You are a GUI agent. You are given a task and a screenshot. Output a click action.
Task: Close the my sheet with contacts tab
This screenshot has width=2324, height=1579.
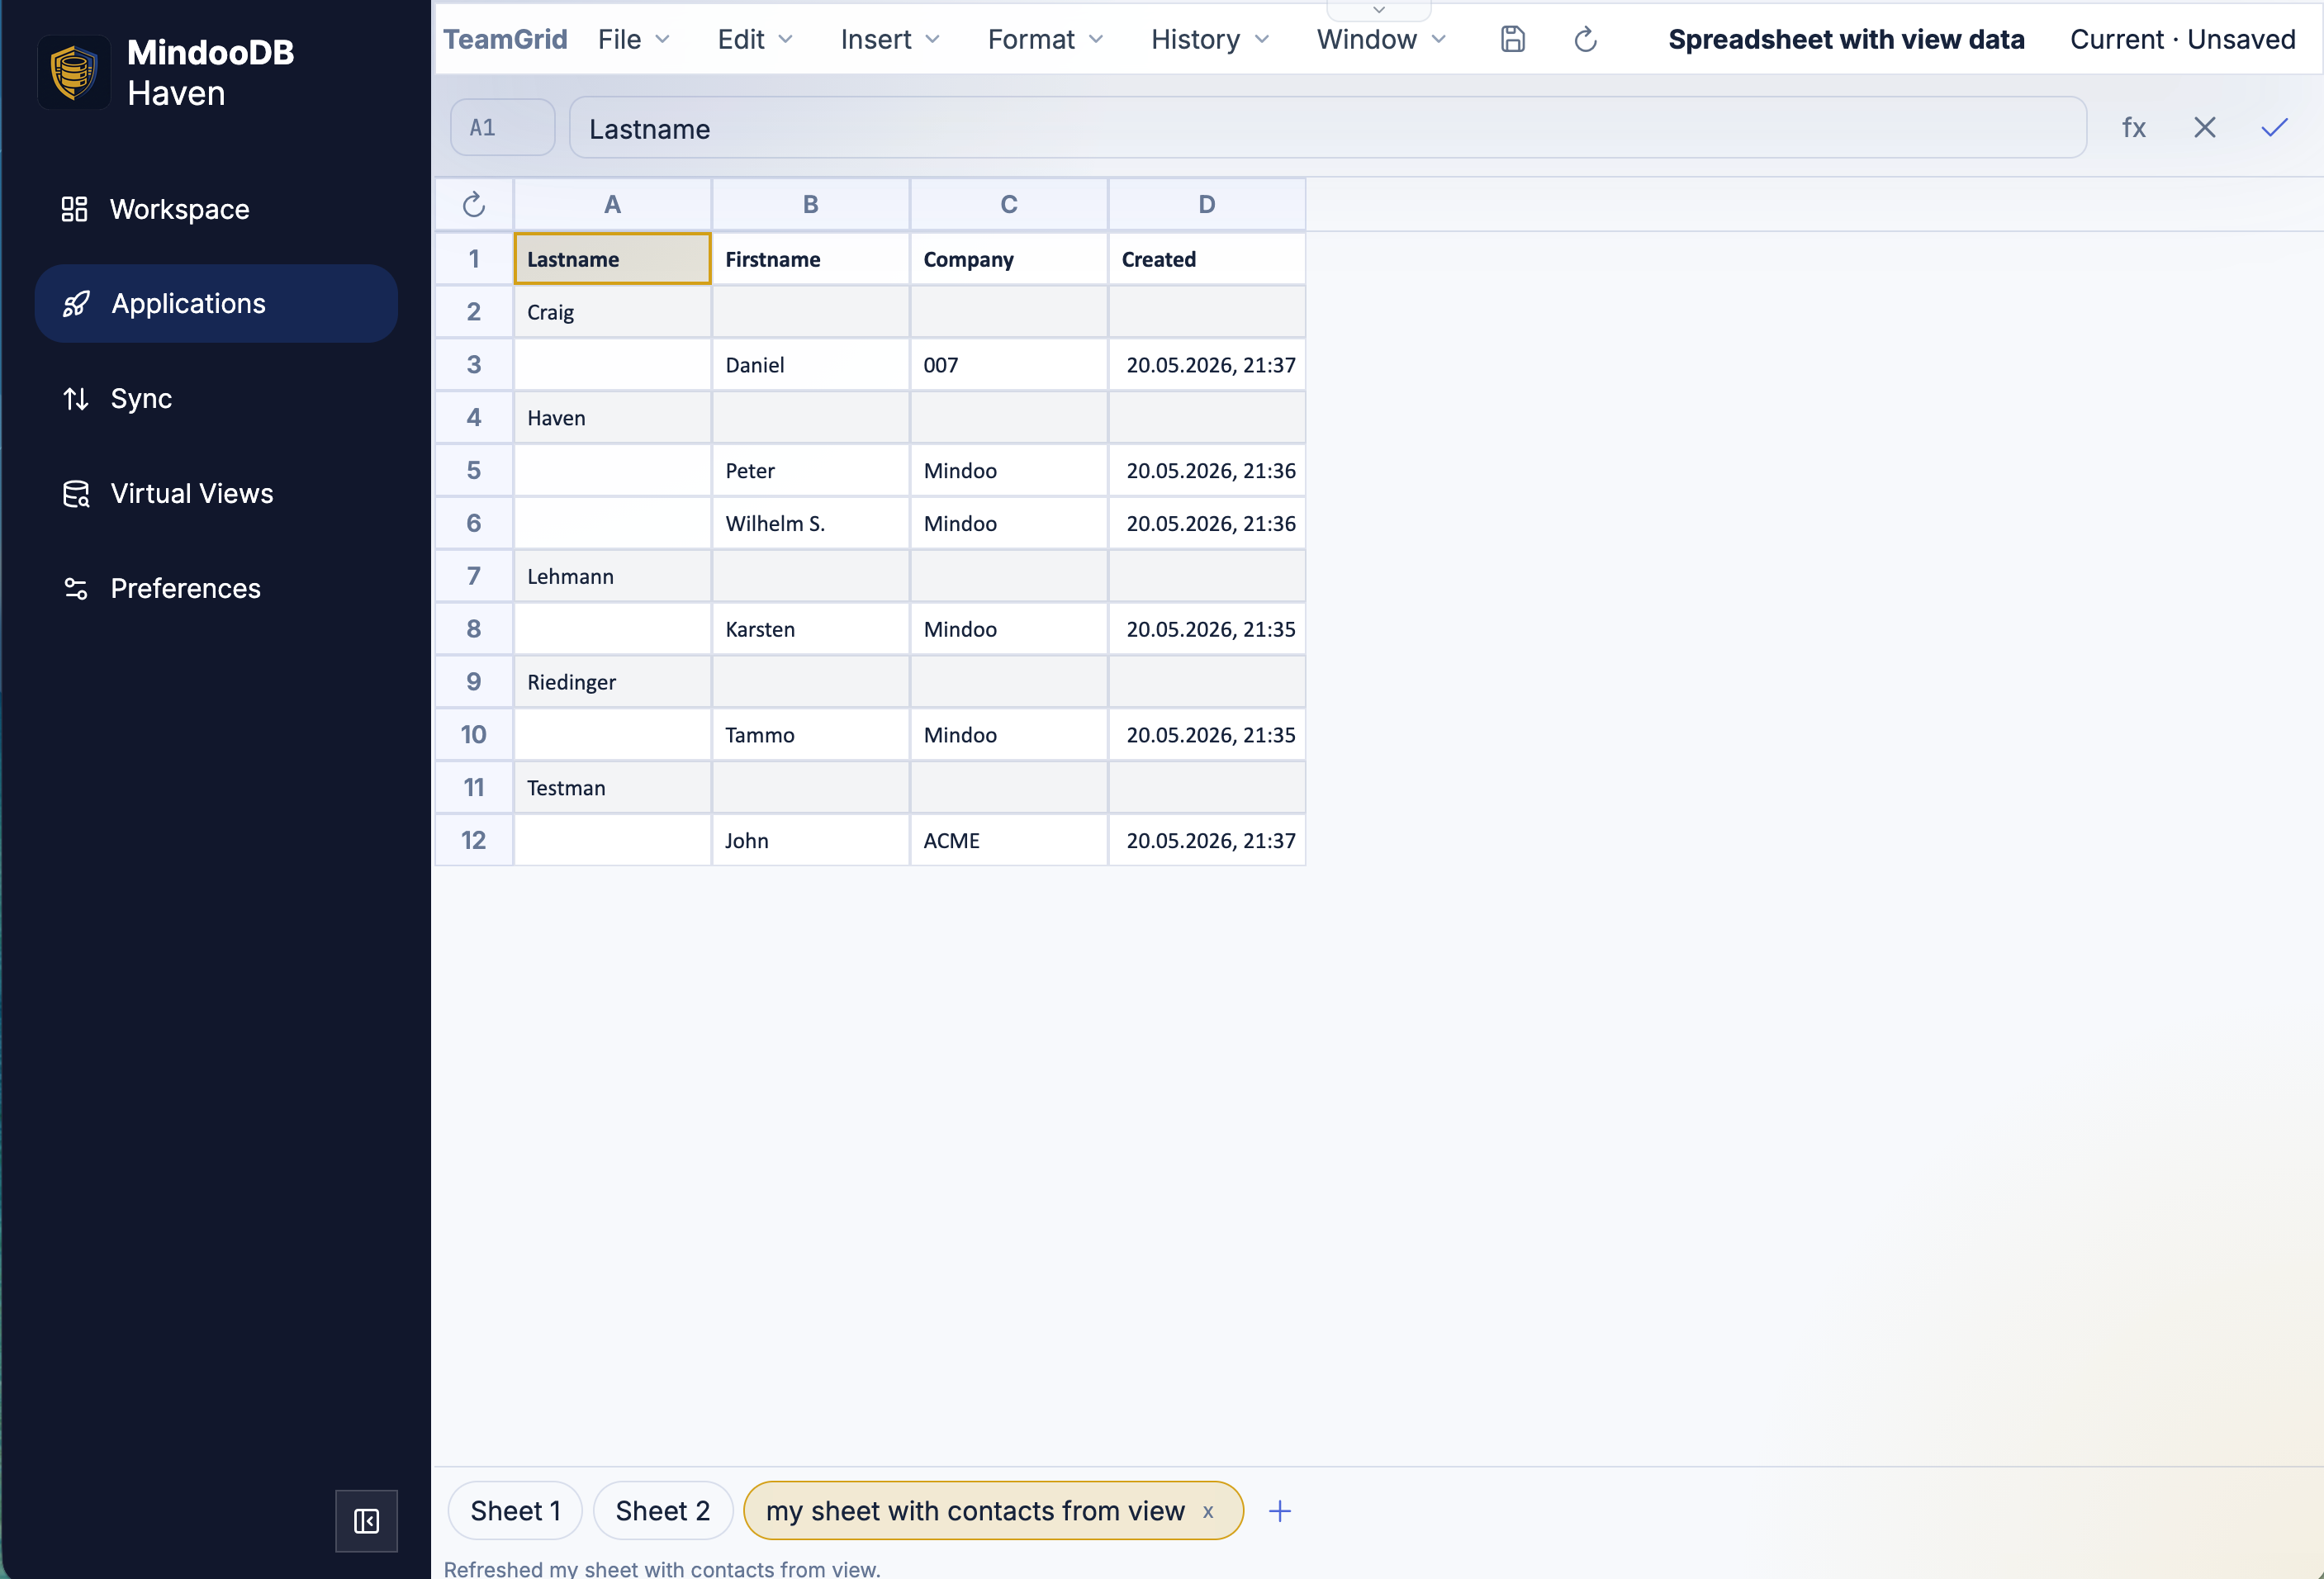(x=1208, y=1512)
